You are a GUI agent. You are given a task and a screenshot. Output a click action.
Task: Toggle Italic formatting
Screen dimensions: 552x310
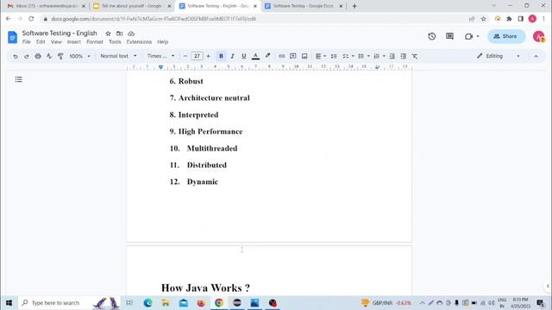pyautogui.click(x=232, y=56)
